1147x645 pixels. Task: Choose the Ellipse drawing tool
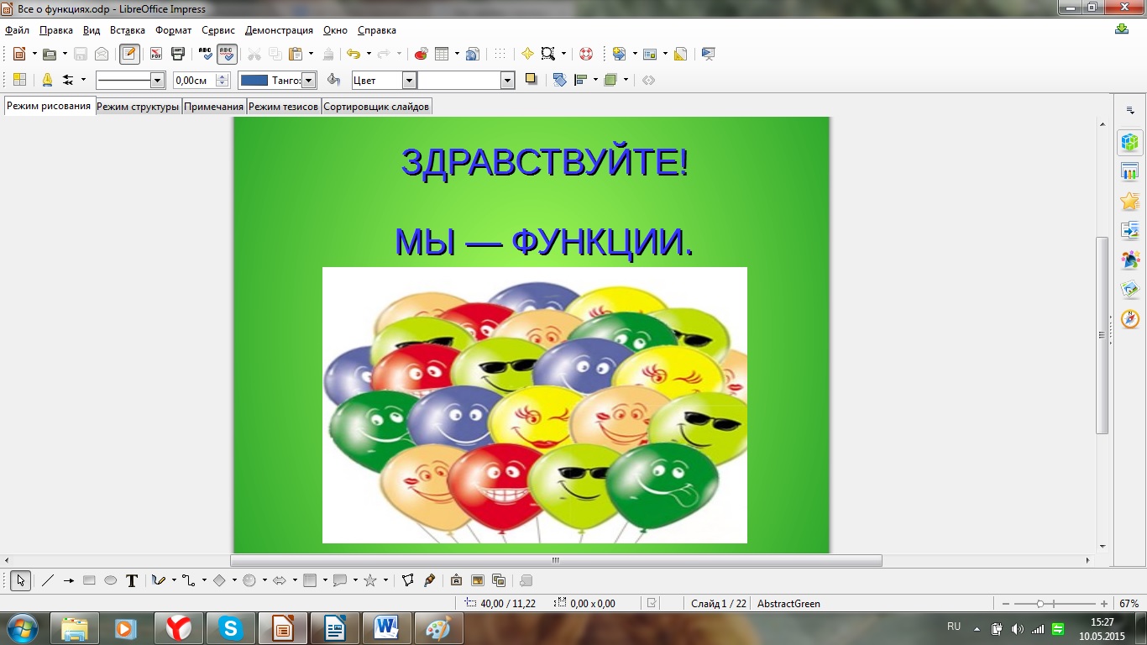click(x=110, y=580)
